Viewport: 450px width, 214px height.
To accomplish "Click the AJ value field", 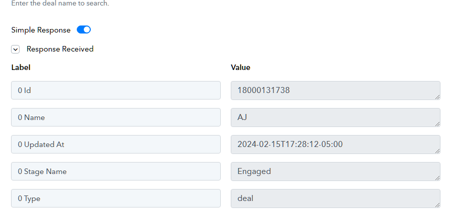I will [x=336, y=117].
